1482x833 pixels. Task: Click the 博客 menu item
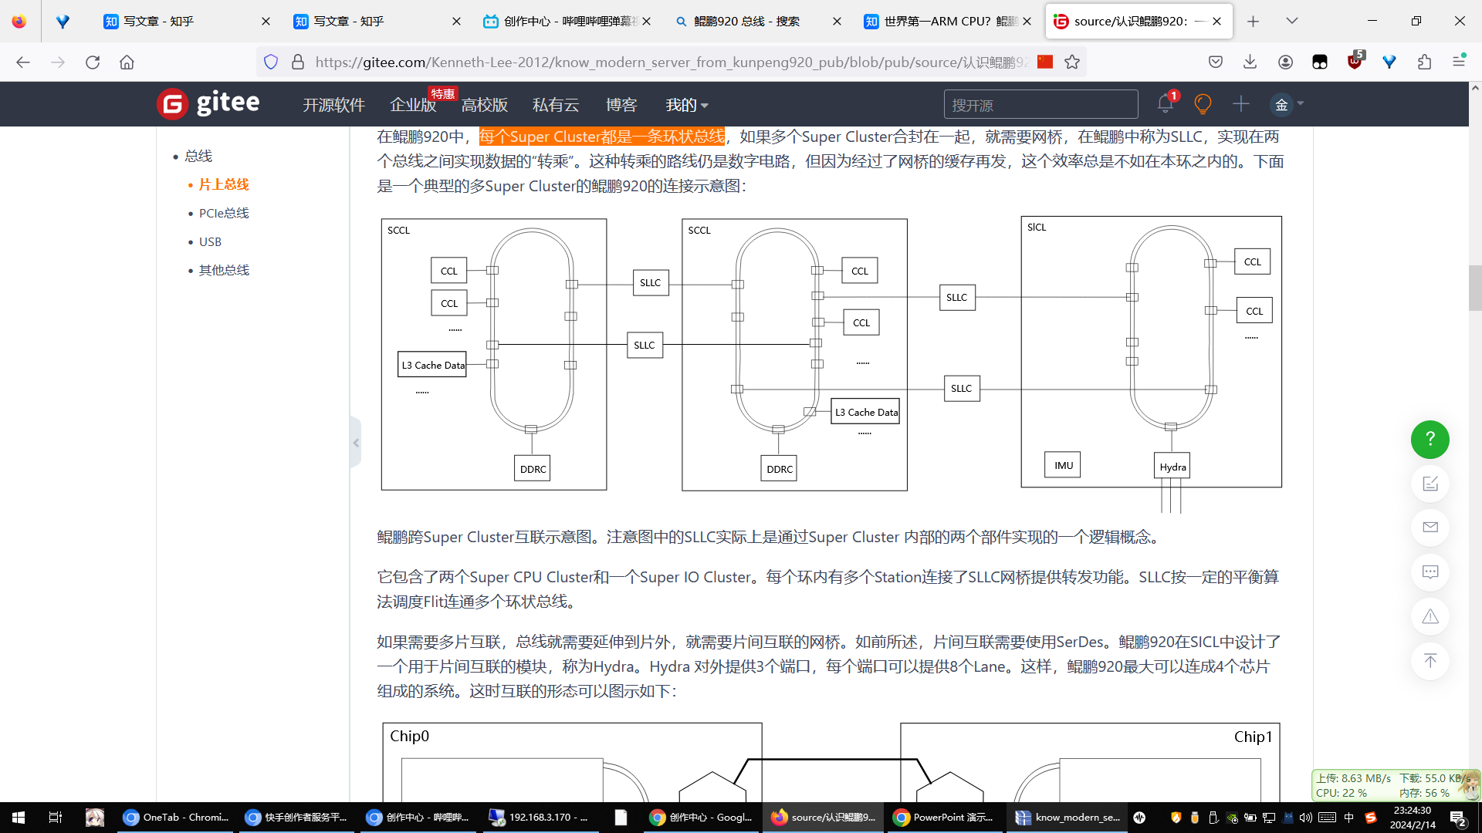(622, 105)
